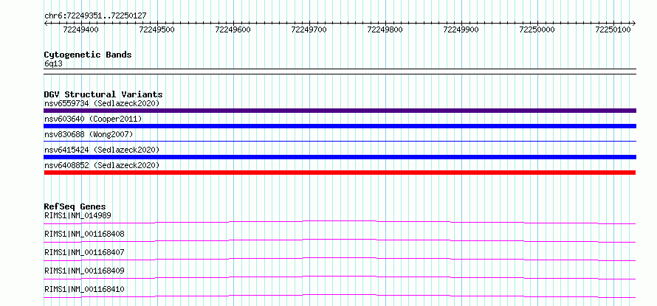
Task: Click ruler position 72249600
Action: click(233, 29)
